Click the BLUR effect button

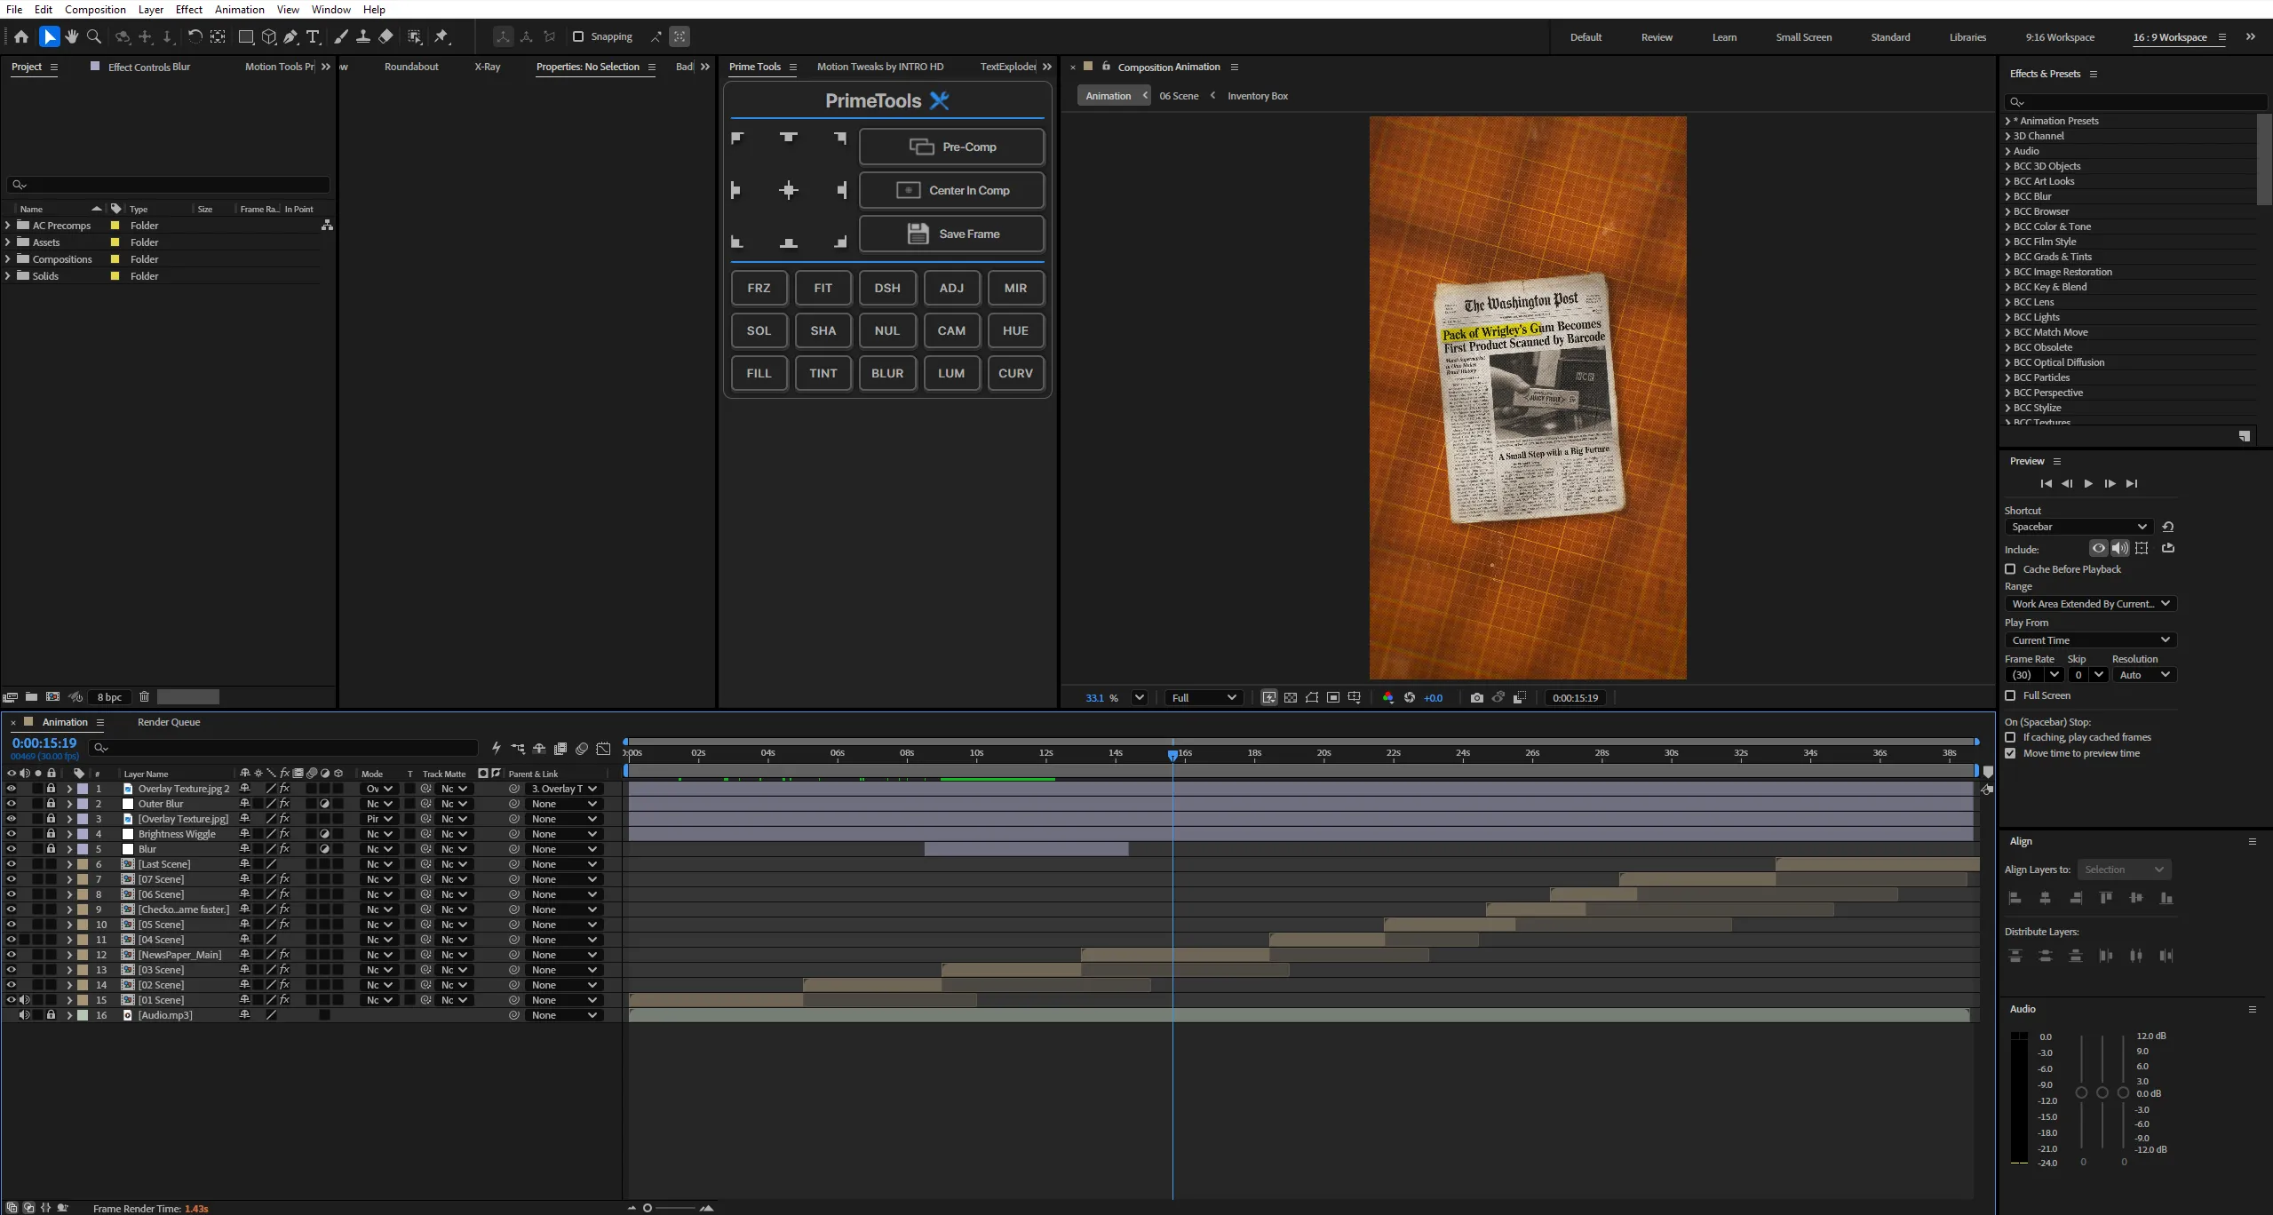pos(886,373)
